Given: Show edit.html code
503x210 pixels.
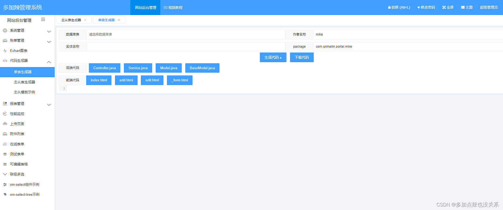Looking at the screenshot, I should (x=152, y=80).
